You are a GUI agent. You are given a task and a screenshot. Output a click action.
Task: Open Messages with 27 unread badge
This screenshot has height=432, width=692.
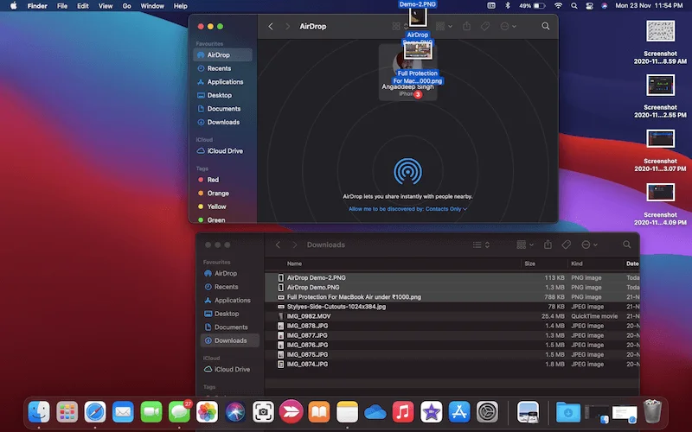tap(179, 412)
